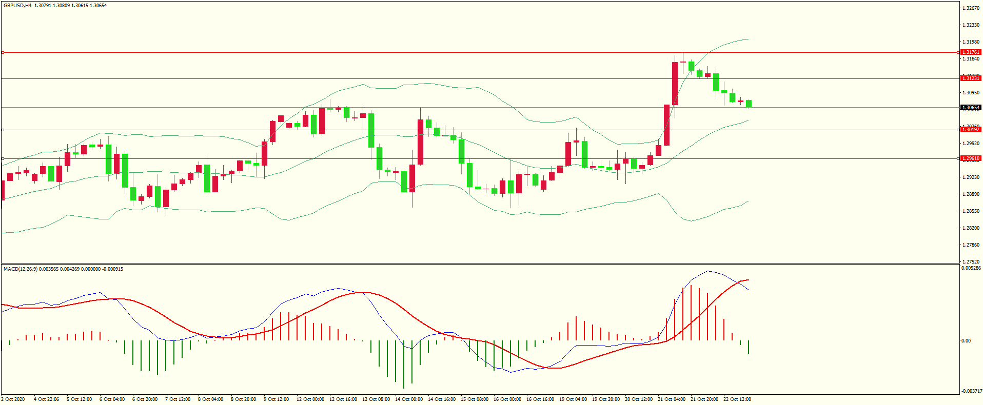Click the 15 Oct 08:00 time label
This screenshot has width=983, height=405.
[x=475, y=399]
